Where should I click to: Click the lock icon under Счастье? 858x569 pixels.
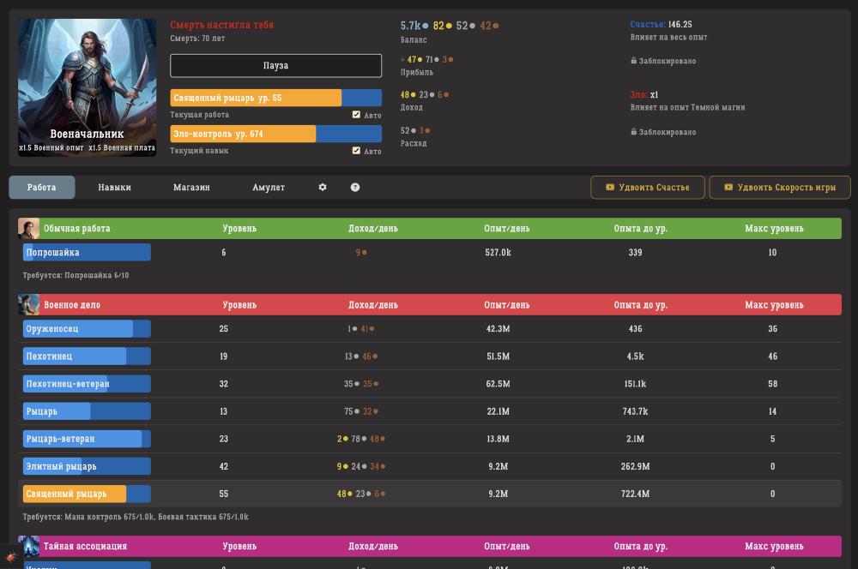point(634,61)
